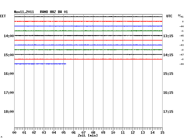
Task: Click the 14:00 CET time label
Action: click(9, 36)
